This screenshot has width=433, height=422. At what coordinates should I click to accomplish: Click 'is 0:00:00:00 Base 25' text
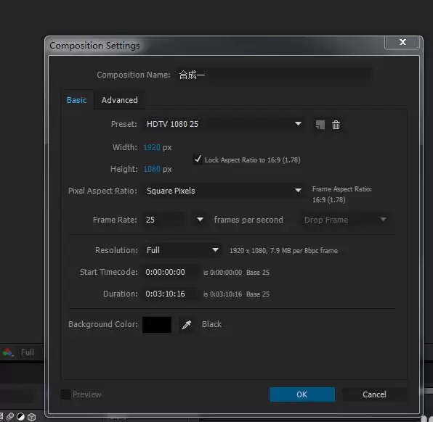coord(236,273)
